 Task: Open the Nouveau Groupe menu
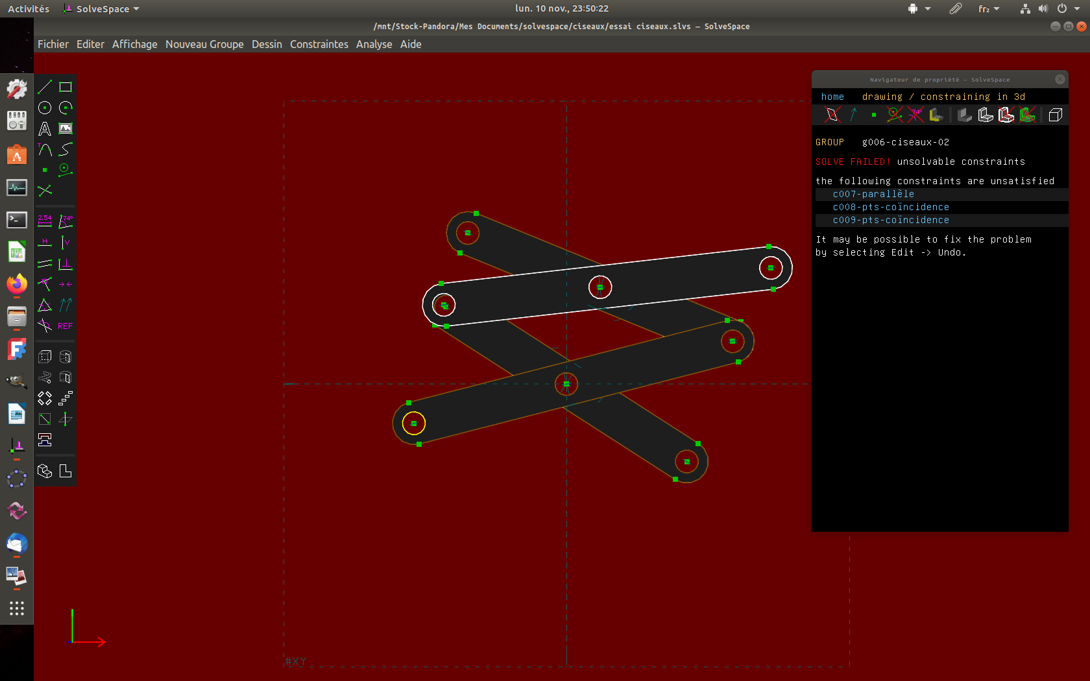click(x=204, y=44)
